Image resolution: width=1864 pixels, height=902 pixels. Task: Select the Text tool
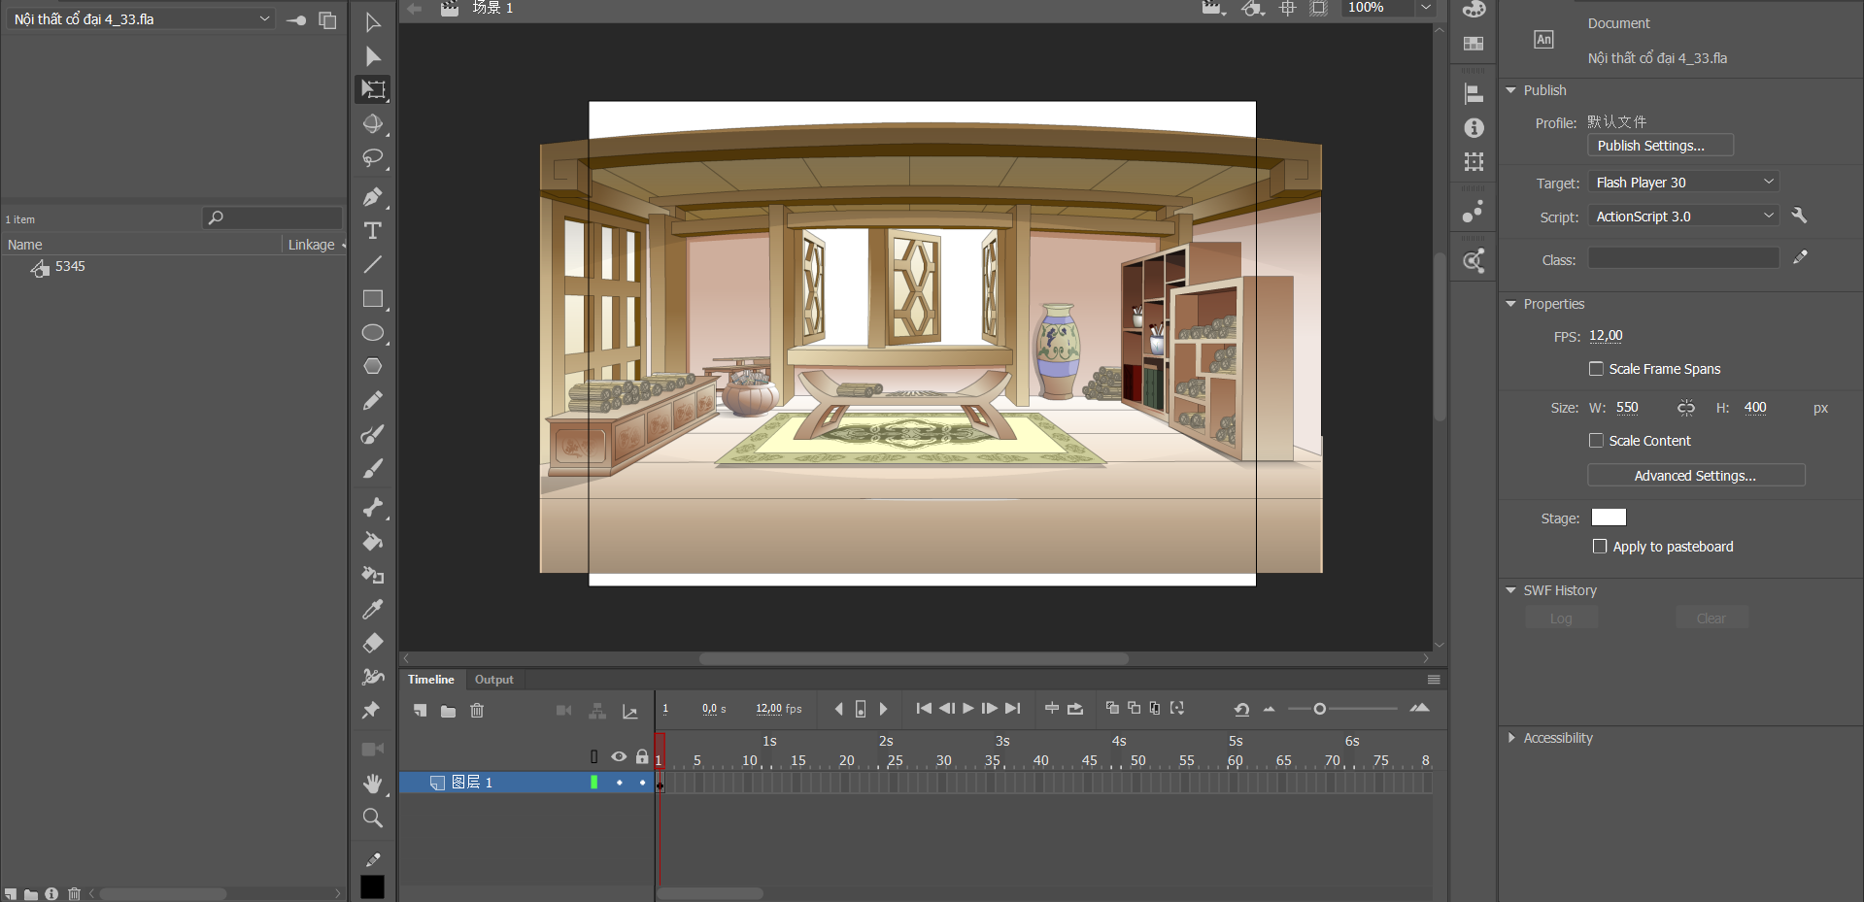point(372,231)
